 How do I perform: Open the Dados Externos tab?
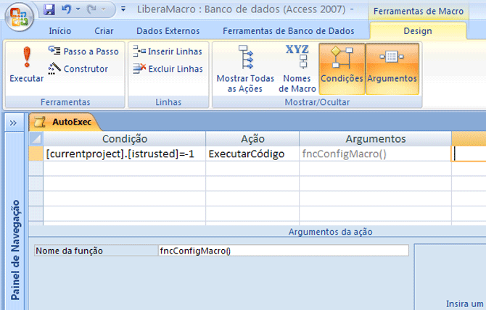click(168, 31)
